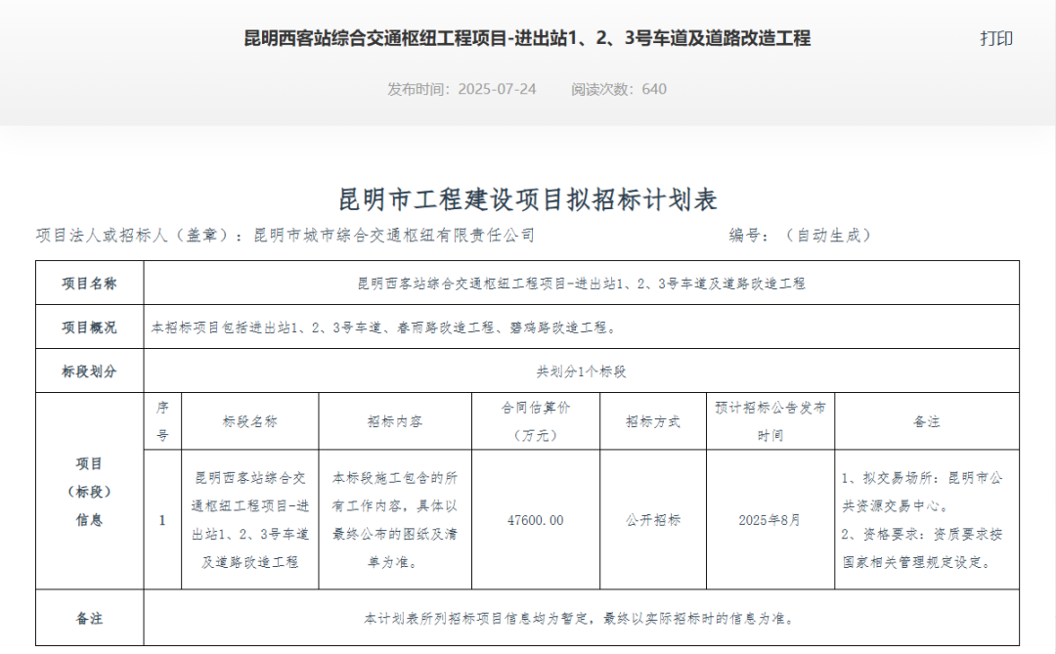
Task: Click the 招标方式 column header
Action: click(653, 419)
